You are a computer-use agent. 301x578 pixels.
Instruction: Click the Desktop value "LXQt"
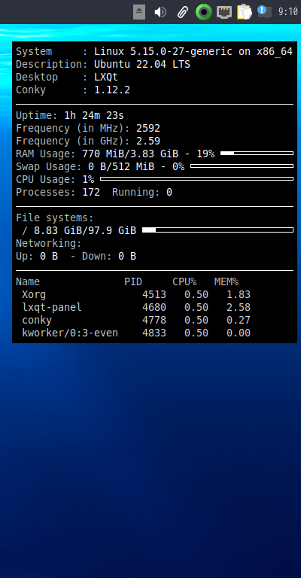tap(106, 77)
